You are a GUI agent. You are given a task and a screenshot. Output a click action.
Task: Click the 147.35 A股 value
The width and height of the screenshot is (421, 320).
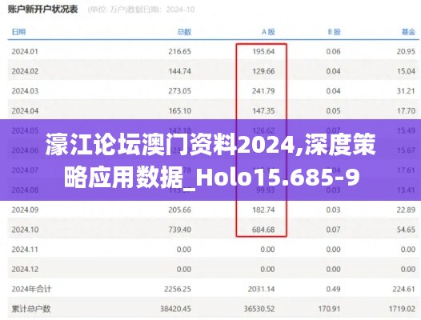click(x=263, y=111)
